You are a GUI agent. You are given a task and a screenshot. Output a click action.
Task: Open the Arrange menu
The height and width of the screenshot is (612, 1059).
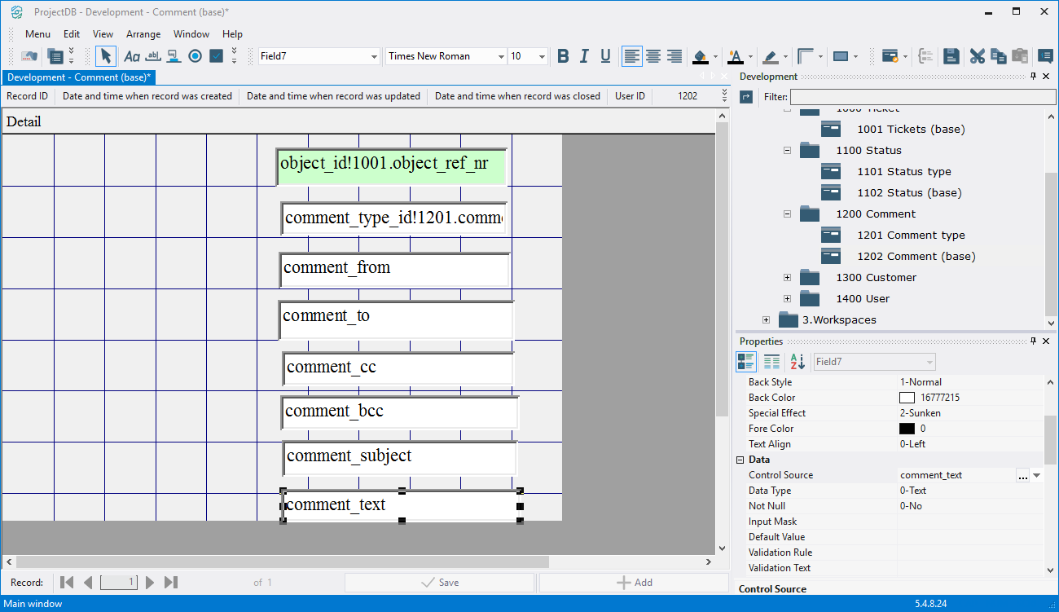[143, 34]
